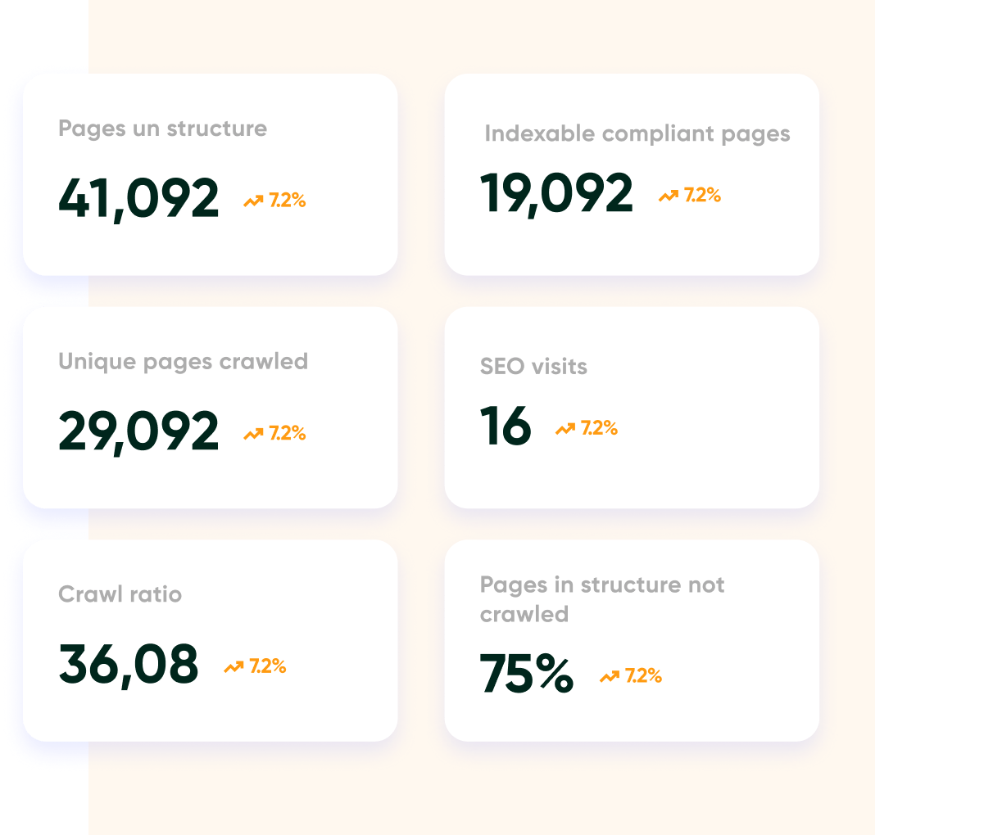993x835 pixels.
Task: Open the Unique pages crawled label
Action: coord(183,361)
